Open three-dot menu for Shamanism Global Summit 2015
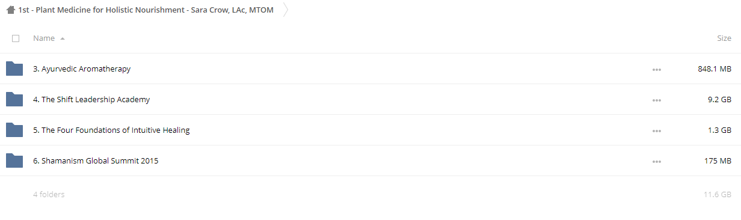 click(656, 162)
